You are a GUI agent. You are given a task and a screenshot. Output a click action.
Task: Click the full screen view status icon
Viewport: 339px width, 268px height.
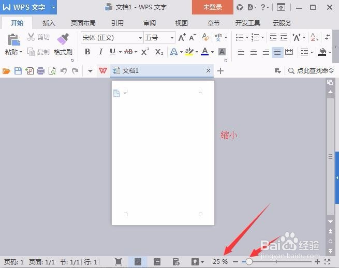click(x=119, y=262)
